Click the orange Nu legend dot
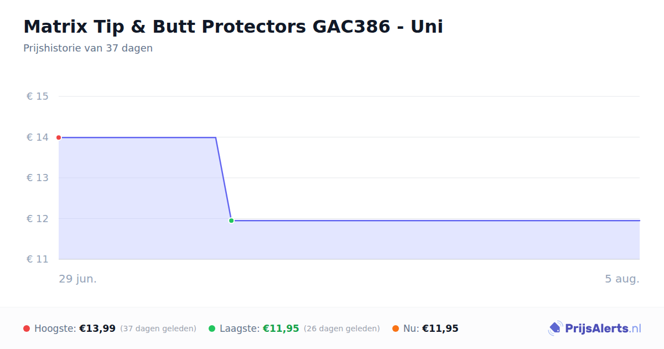 click(x=396, y=329)
